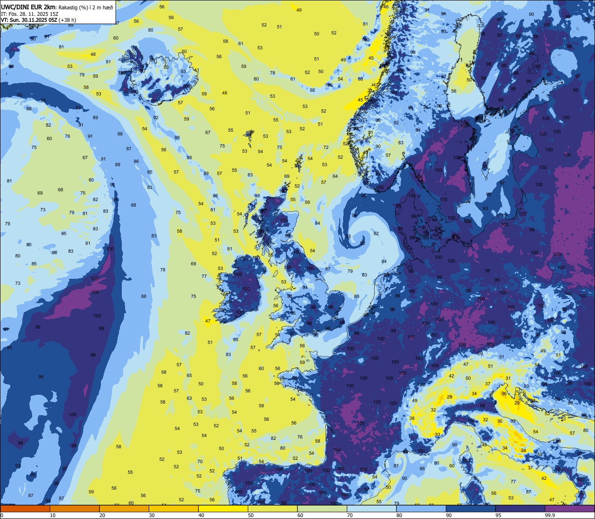Image resolution: width=595 pixels, height=519 pixels.
Task: Click the 80–90 light blue legend swatch
Action: (421, 508)
